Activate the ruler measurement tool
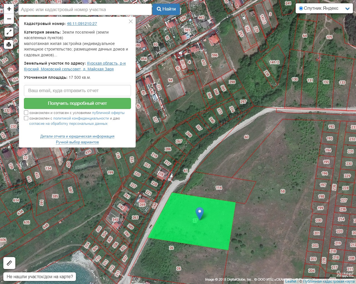The height and width of the screenshot is (284, 356). click(x=9, y=263)
